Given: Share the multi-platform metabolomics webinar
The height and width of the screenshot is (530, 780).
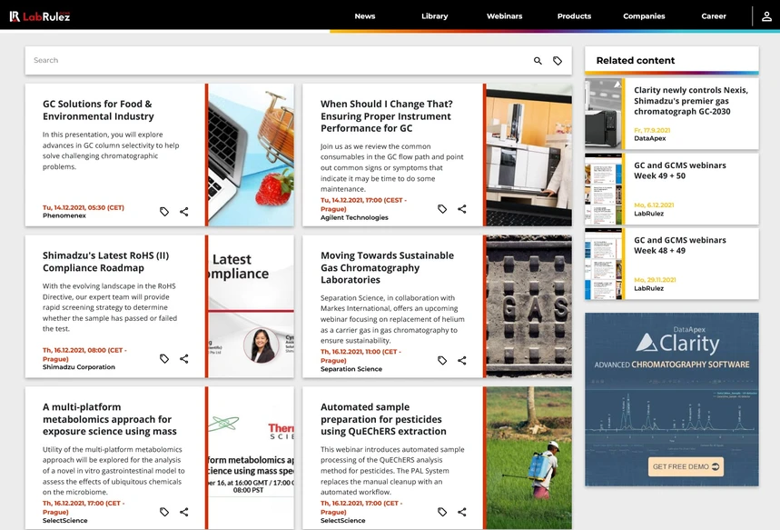Looking at the screenshot, I should pyautogui.click(x=184, y=512).
